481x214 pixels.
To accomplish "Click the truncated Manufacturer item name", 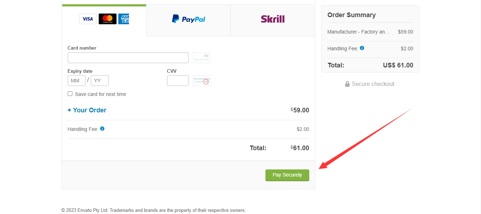I will click(x=358, y=32).
